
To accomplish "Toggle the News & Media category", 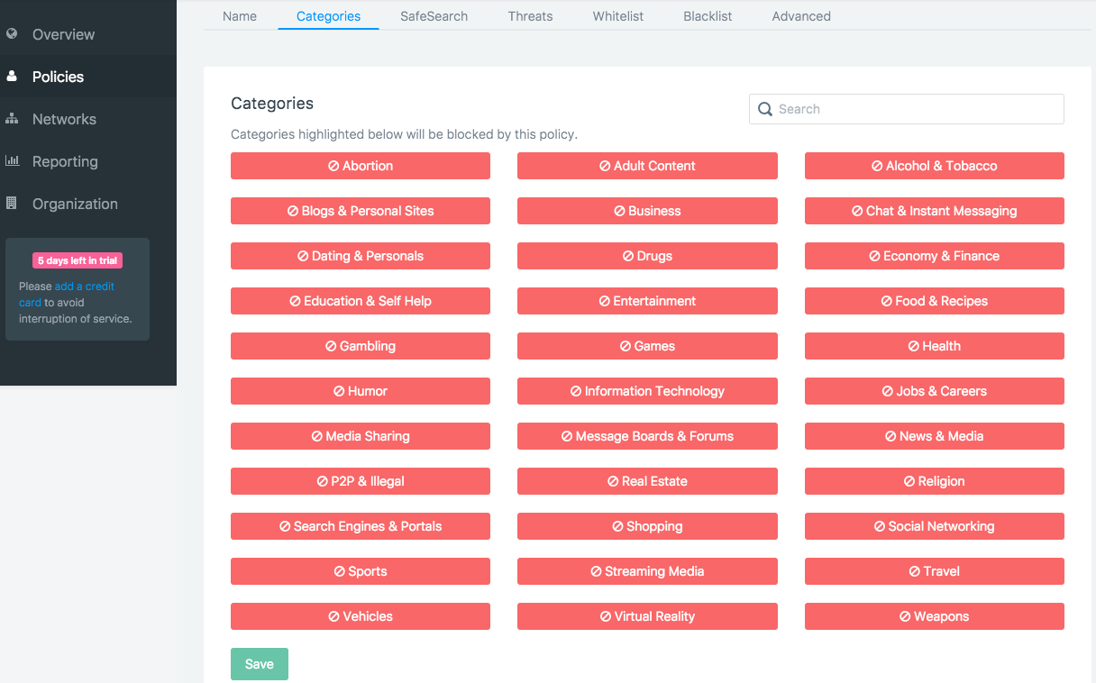I will tap(935, 436).
